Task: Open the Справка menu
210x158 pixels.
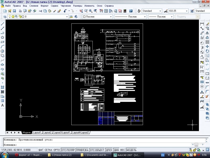Action: (x=109, y=6)
